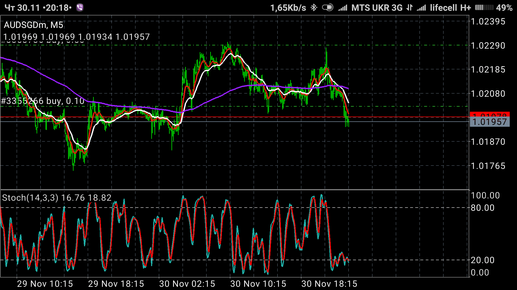Viewport: 517px width, 290px height.
Task: Tap stochastic scale label 20.00
Action: tap(483, 260)
